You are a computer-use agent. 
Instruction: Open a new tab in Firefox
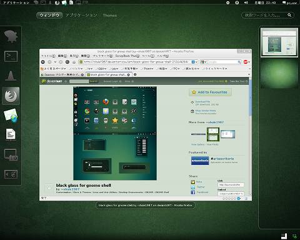pos(135,74)
